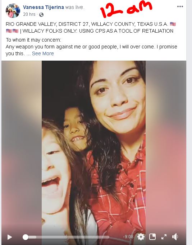Click the buffered portion of seek bar

point(32,237)
